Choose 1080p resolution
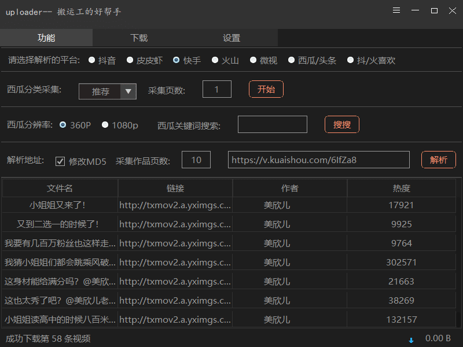 105,125
